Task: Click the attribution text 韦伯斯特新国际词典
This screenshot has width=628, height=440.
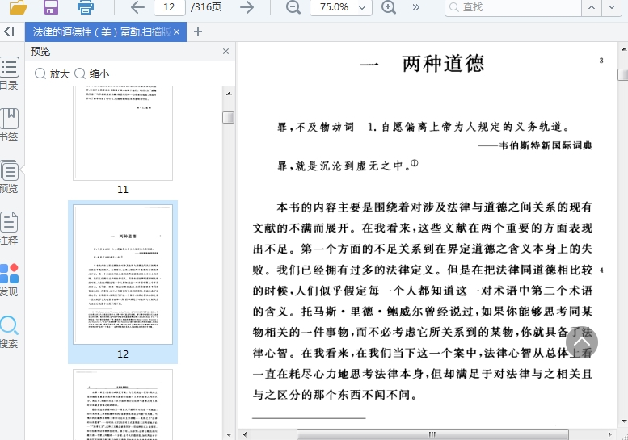Action: [x=546, y=145]
